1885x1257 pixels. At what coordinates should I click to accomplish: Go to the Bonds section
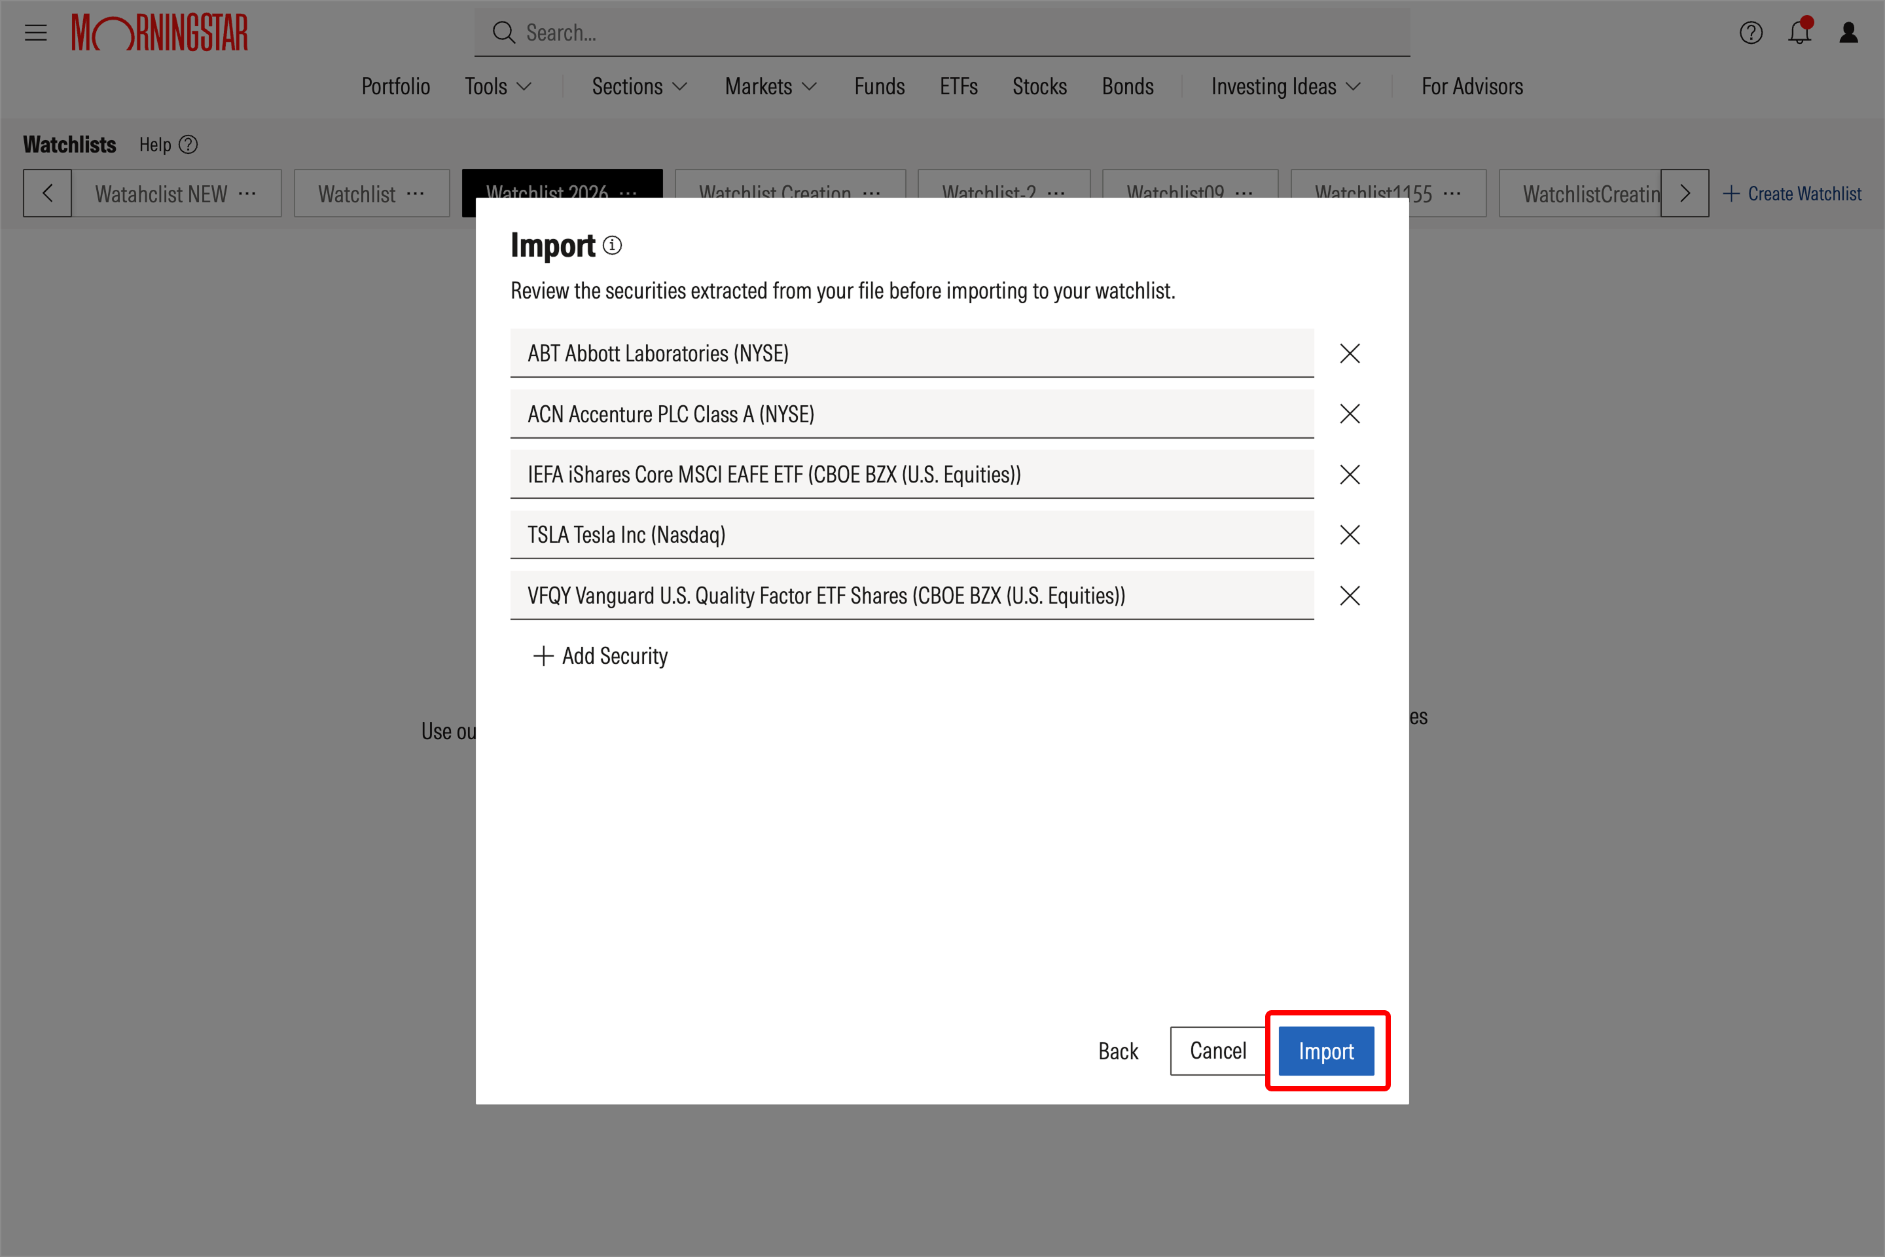point(1128,86)
